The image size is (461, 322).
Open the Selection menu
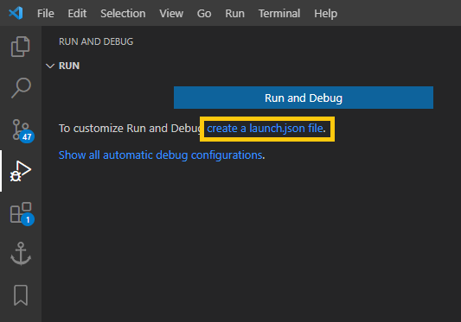pos(123,14)
